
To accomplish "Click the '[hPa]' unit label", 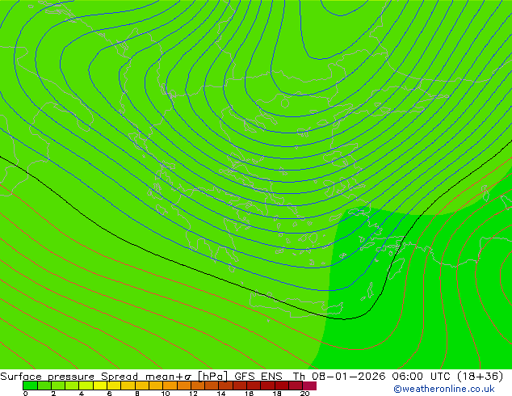I will (x=212, y=377).
